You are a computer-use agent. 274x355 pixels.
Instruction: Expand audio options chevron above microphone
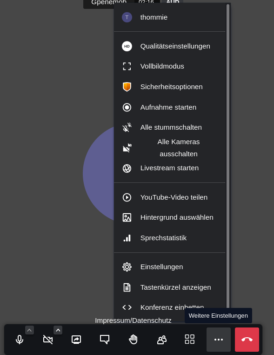(x=29, y=330)
